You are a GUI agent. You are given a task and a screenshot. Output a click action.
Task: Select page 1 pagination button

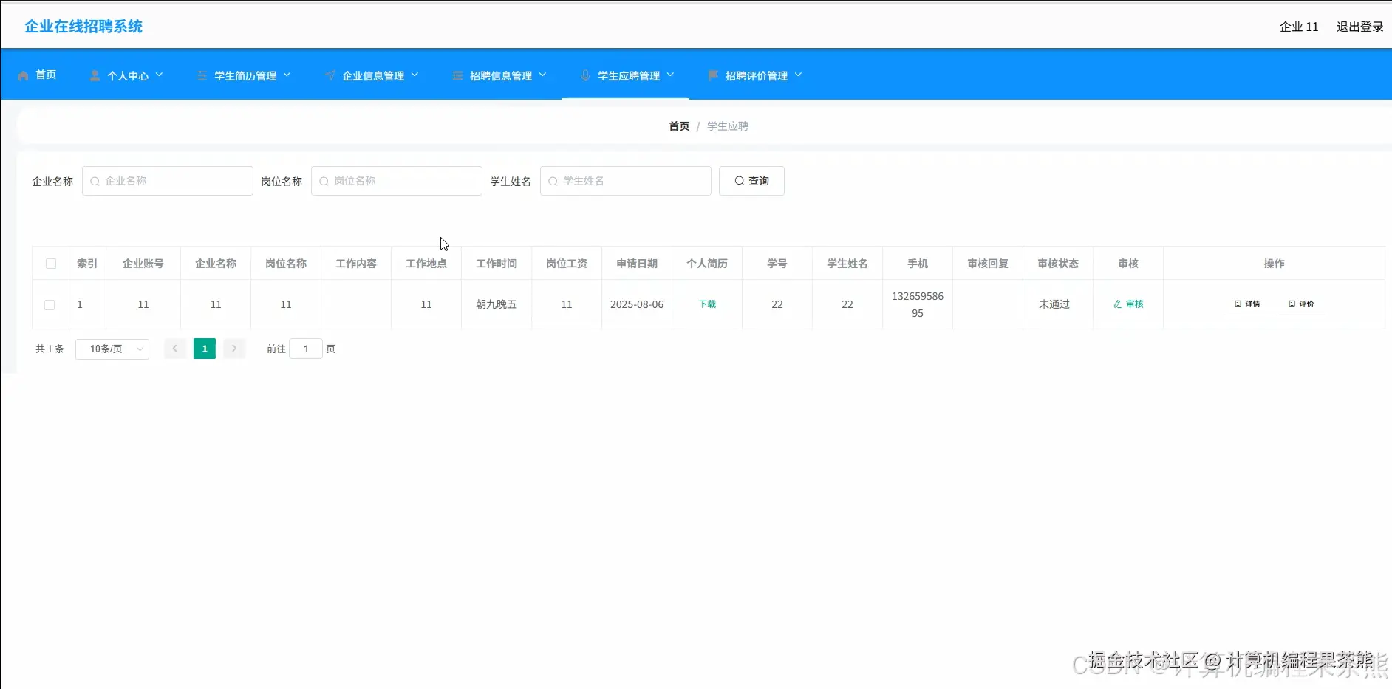click(205, 349)
